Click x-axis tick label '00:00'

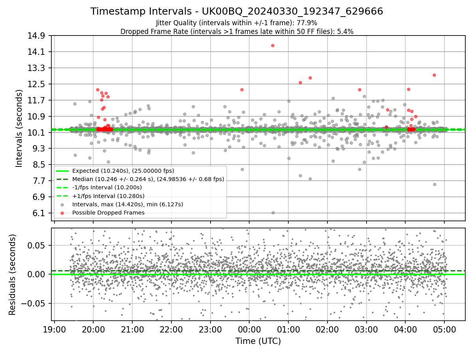(x=249, y=329)
